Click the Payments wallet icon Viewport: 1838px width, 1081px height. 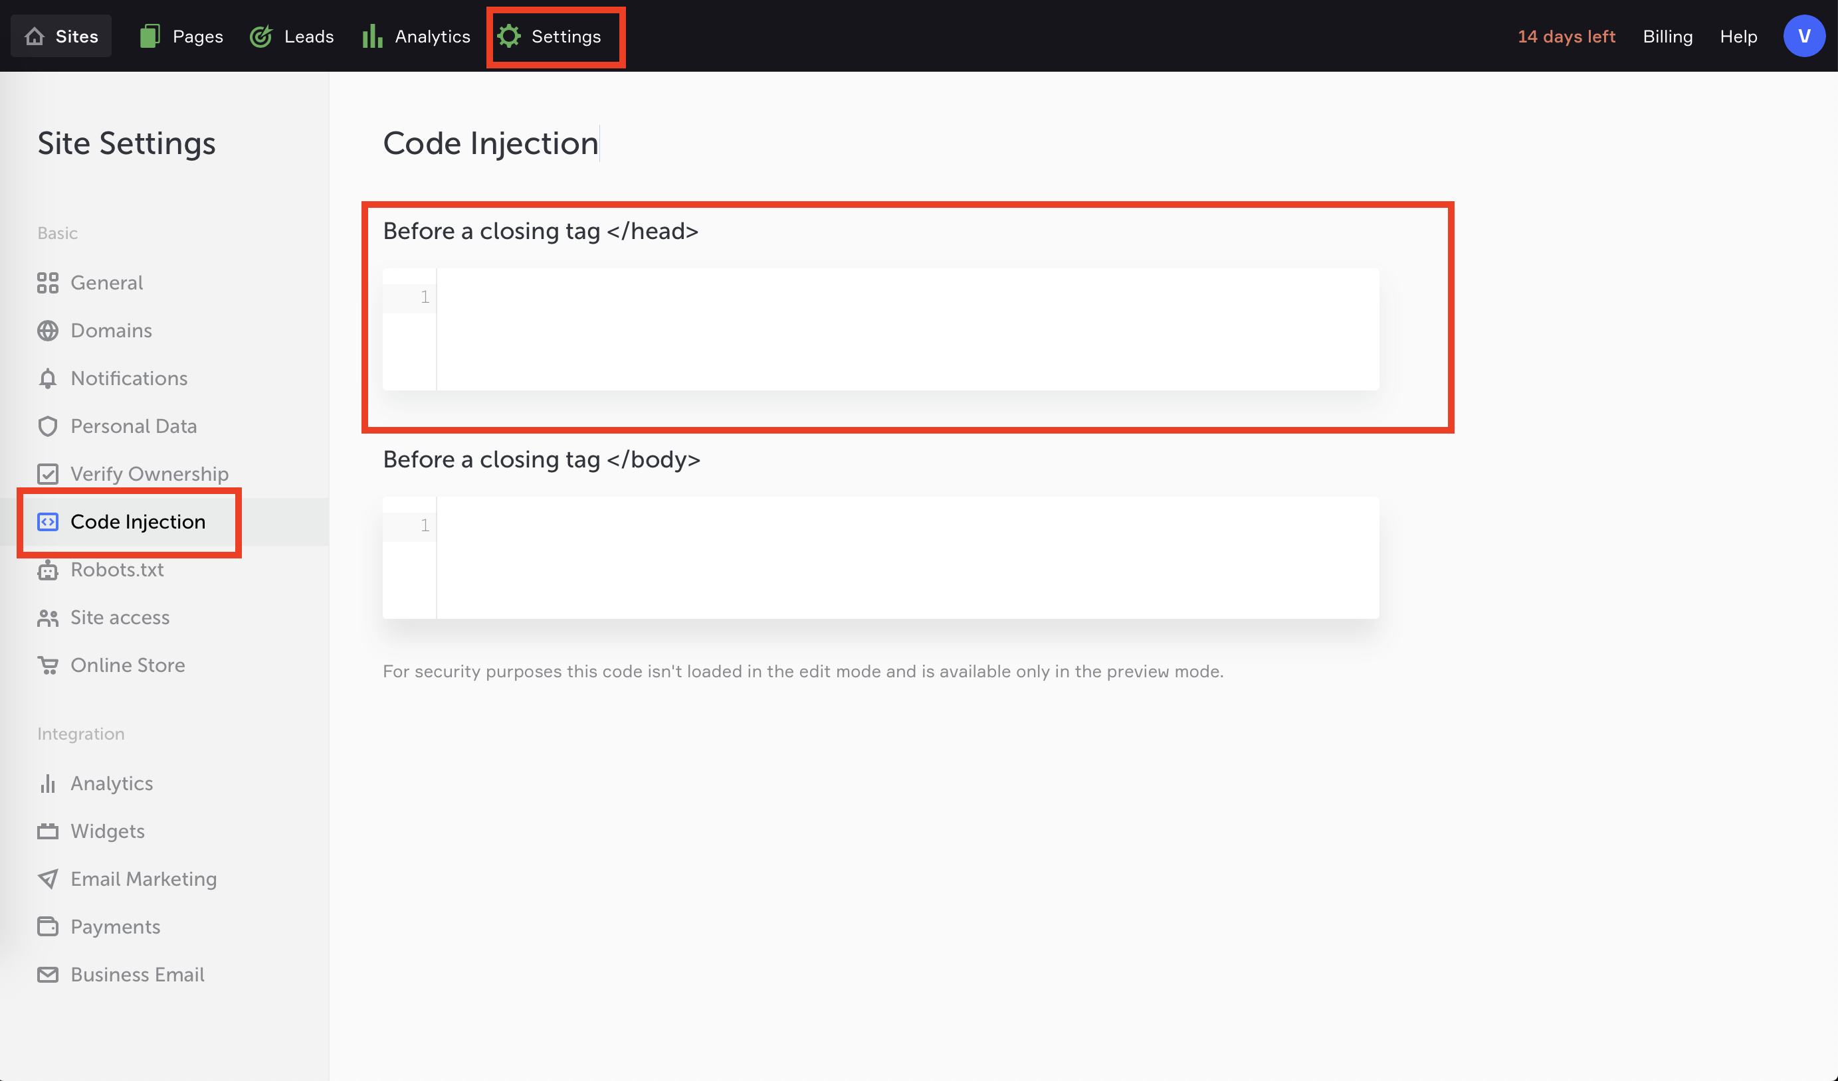click(47, 926)
